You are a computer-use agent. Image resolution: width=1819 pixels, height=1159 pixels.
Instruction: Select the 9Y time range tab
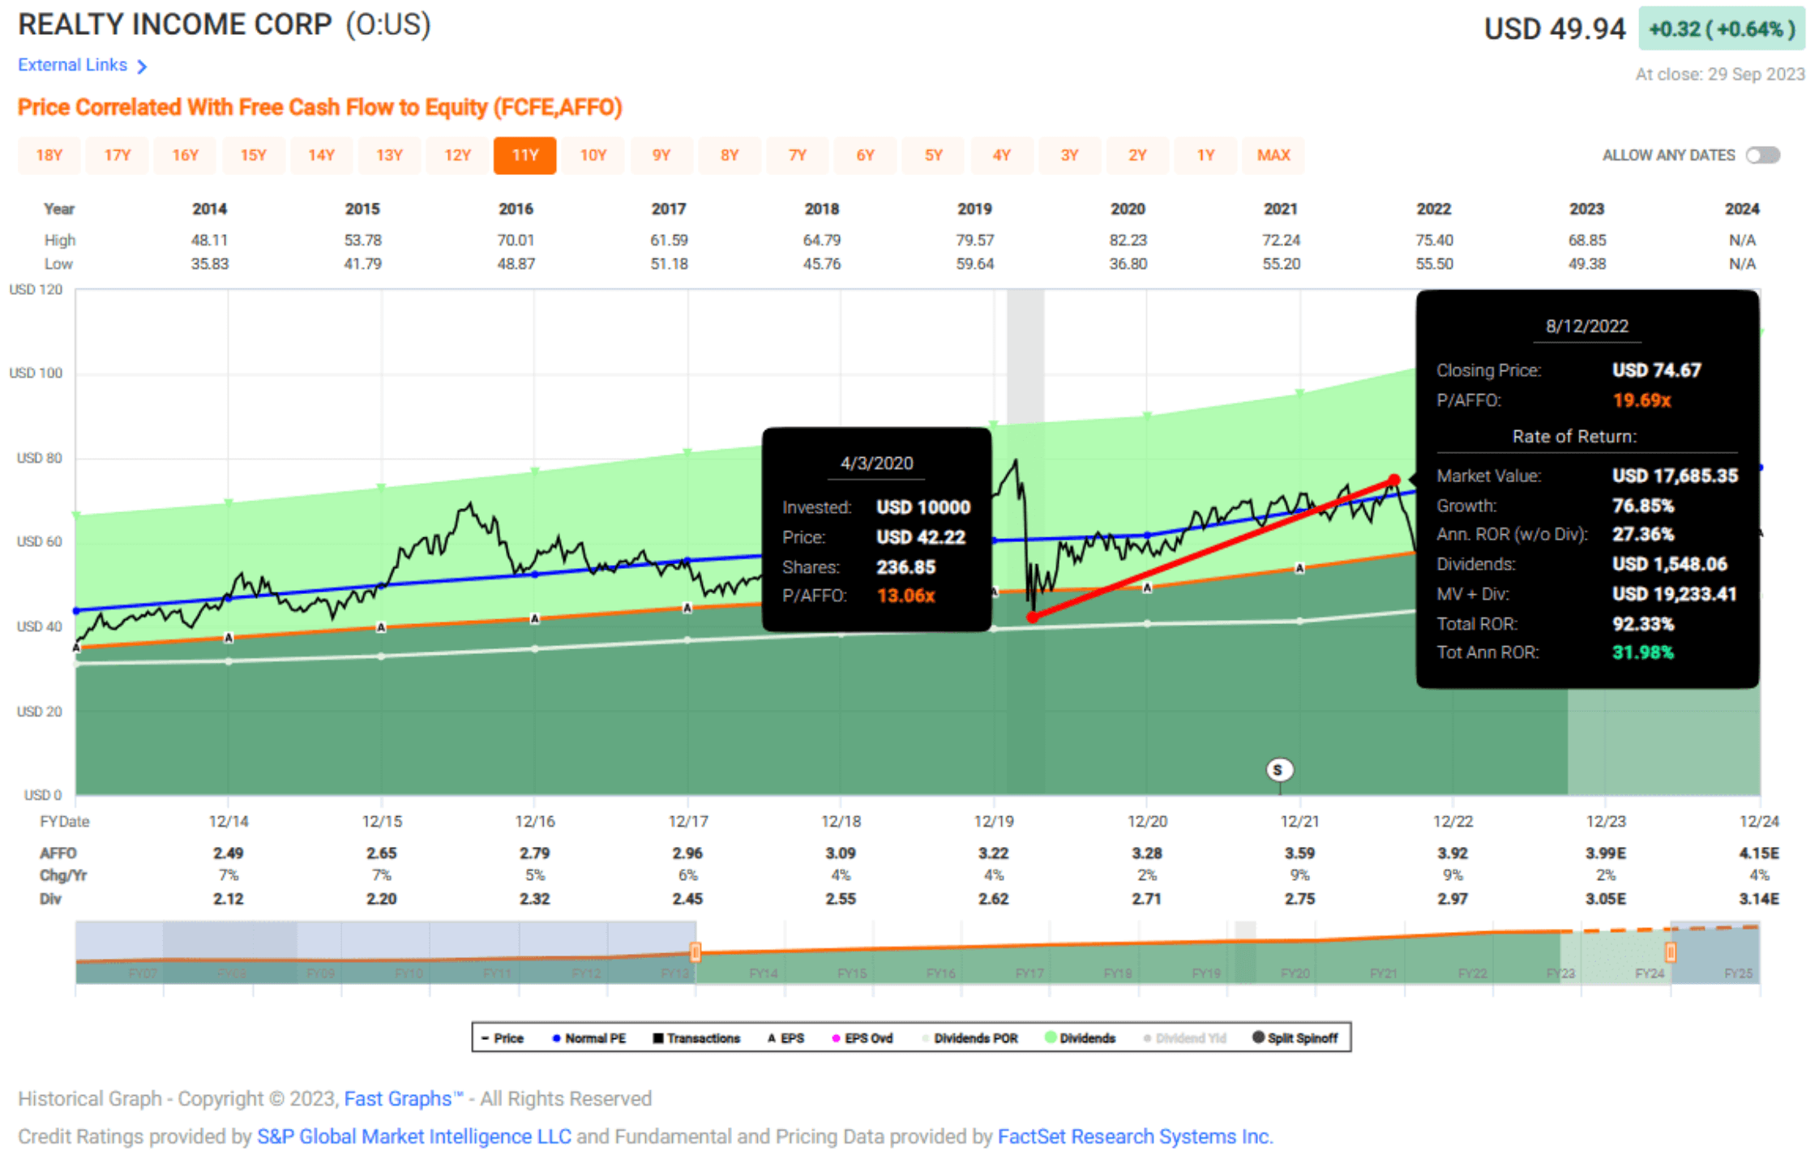click(661, 155)
